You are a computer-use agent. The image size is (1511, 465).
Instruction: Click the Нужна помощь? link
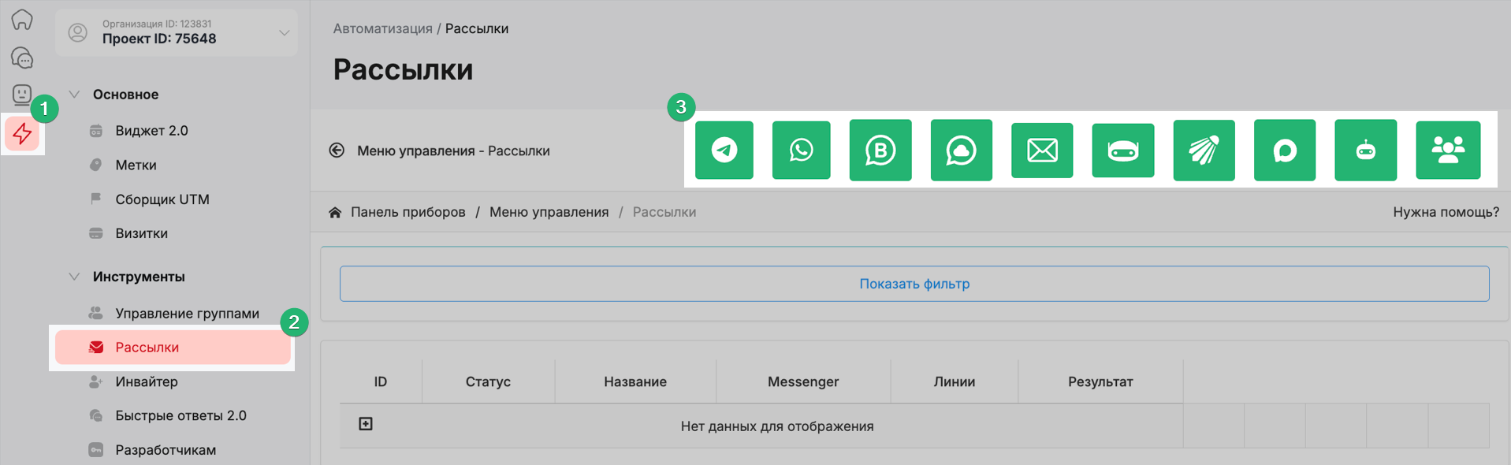pos(1446,212)
